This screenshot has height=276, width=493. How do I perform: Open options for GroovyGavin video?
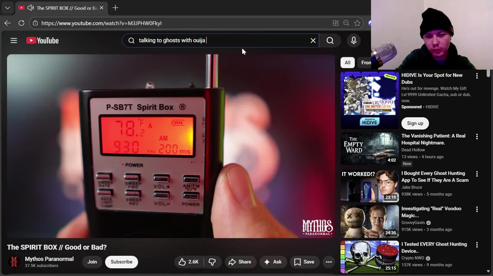click(477, 209)
